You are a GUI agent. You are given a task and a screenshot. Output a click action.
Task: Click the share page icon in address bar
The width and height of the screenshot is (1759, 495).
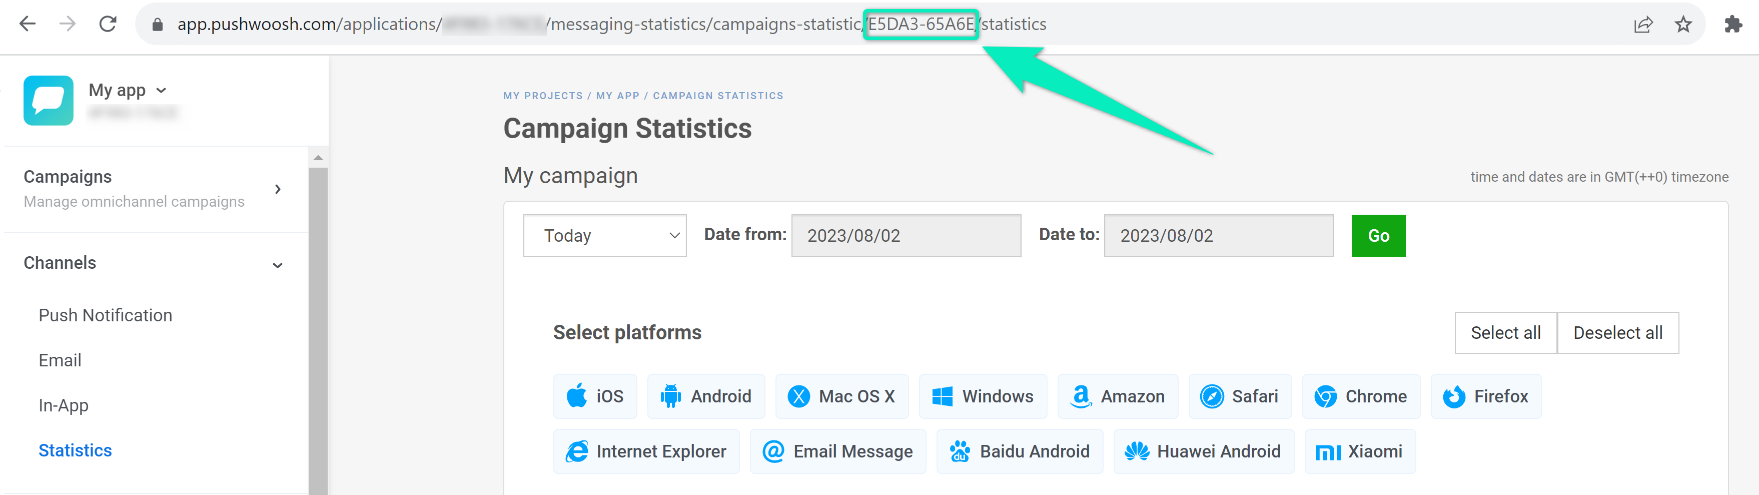[x=1643, y=25]
